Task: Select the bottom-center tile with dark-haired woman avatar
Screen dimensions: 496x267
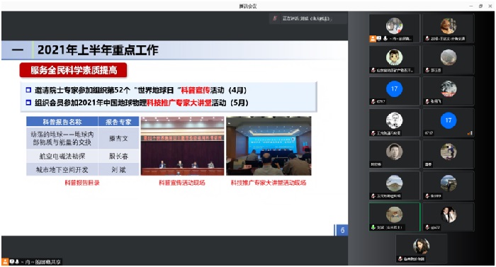Action: click(x=422, y=249)
